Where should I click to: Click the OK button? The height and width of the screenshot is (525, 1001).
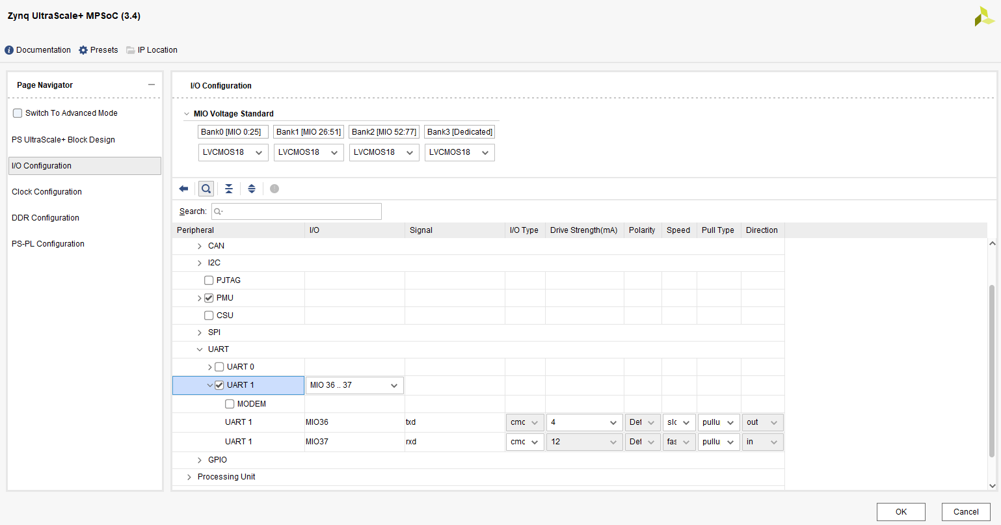click(x=901, y=512)
